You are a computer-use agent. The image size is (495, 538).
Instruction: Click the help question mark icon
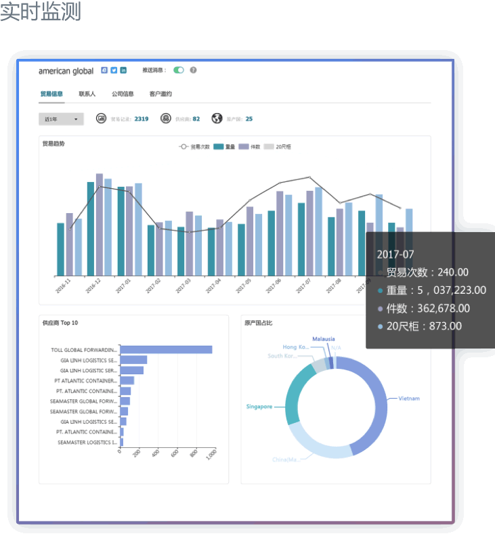[x=193, y=70]
